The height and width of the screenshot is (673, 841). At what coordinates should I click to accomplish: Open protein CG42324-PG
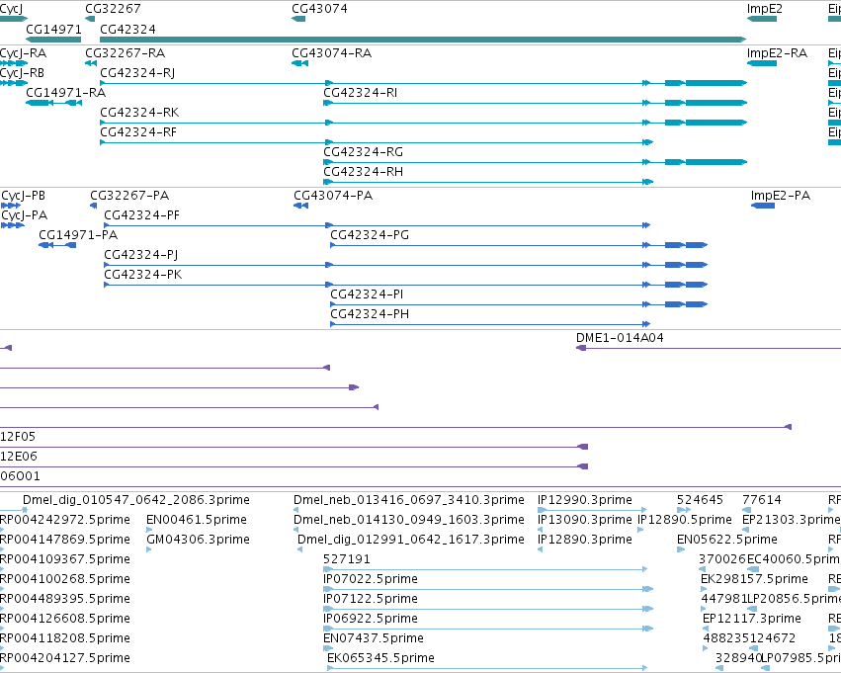click(x=370, y=235)
